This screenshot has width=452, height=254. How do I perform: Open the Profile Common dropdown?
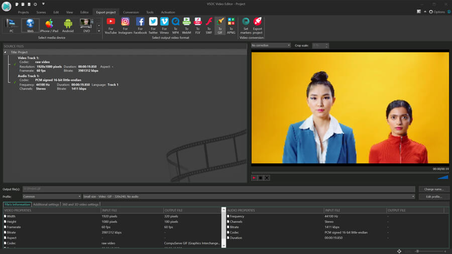(x=52, y=197)
